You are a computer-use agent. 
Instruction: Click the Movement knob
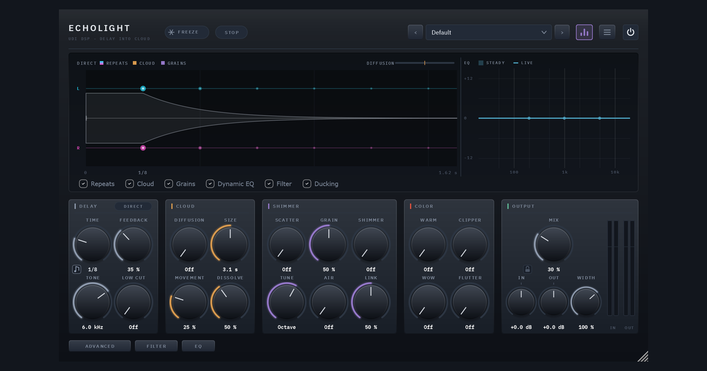point(189,302)
